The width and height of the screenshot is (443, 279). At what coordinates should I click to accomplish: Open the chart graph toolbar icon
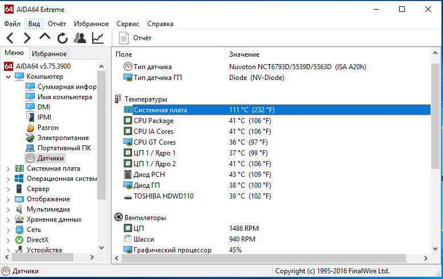98,38
